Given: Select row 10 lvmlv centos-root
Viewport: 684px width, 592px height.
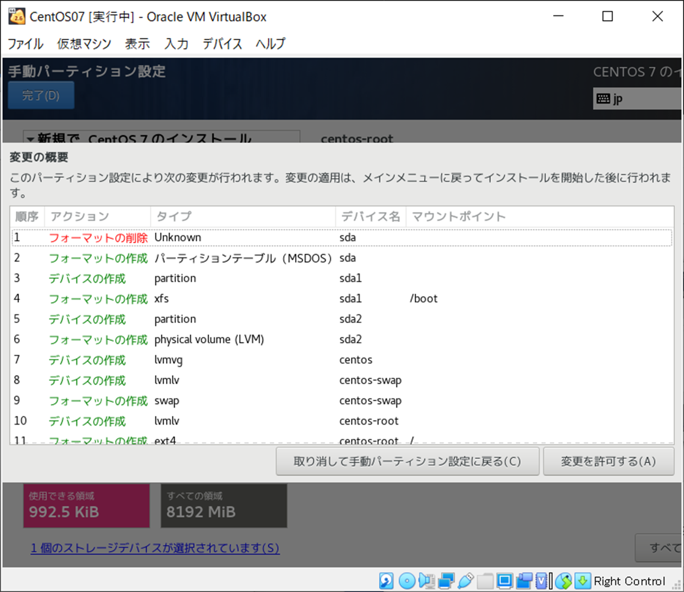Looking at the screenshot, I should pyautogui.click(x=342, y=421).
